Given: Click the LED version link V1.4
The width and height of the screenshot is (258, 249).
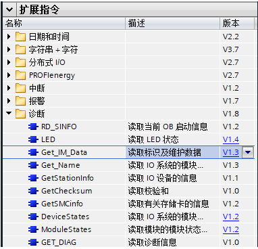Looking at the screenshot, I should [x=231, y=139].
